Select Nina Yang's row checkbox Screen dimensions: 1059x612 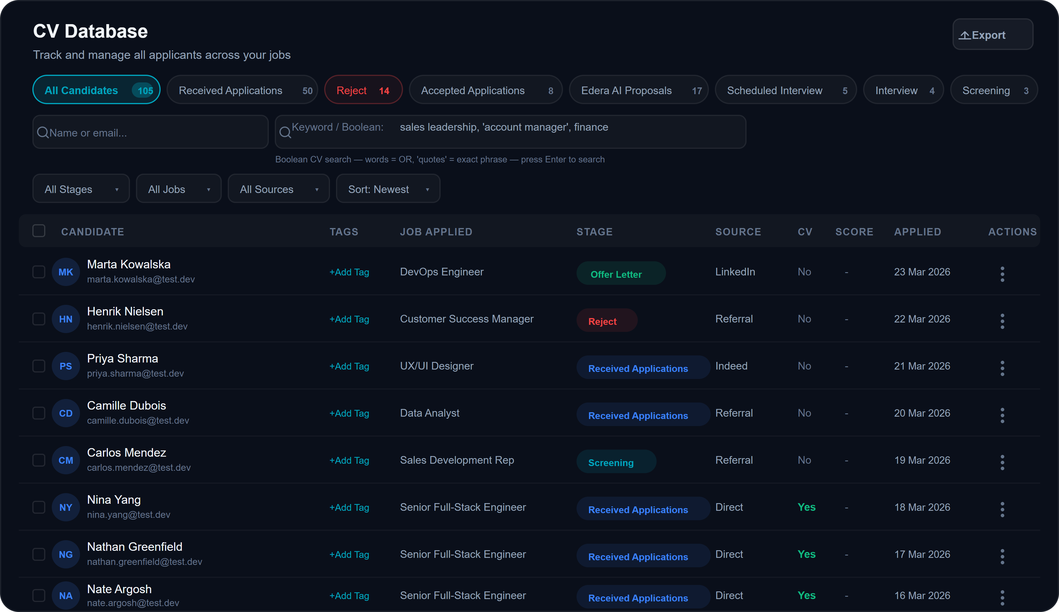click(x=39, y=507)
